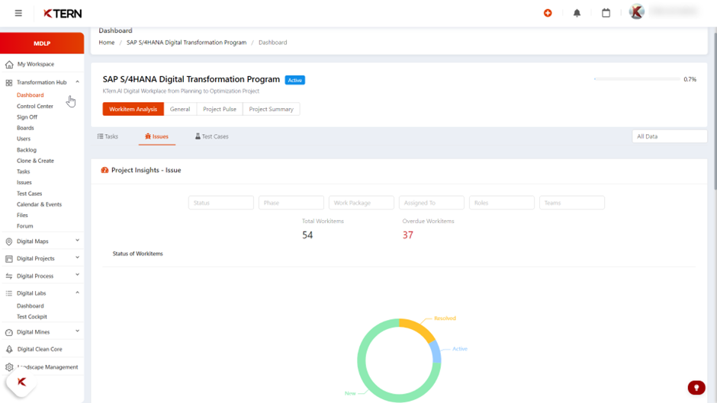
Task: Open the Teams filter dropdown
Action: pyautogui.click(x=571, y=203)
